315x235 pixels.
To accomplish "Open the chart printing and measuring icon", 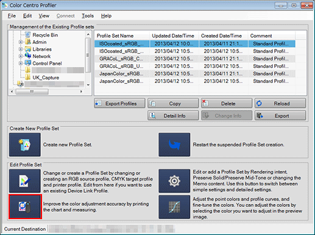I will click(x=25, y=206).
